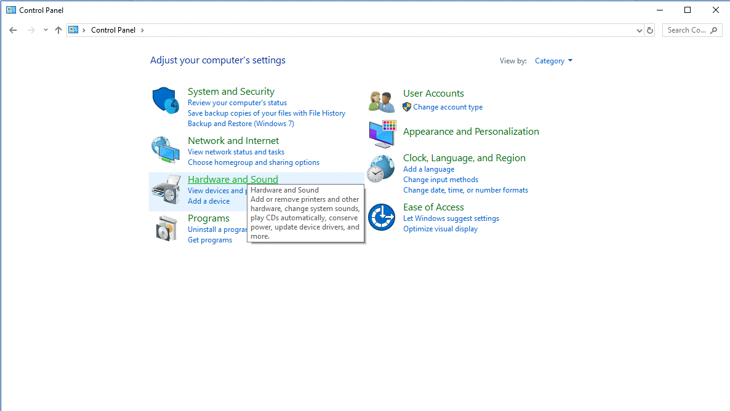Open View network status and tasks
Viewport: 730px width, 411px height.
236,152
